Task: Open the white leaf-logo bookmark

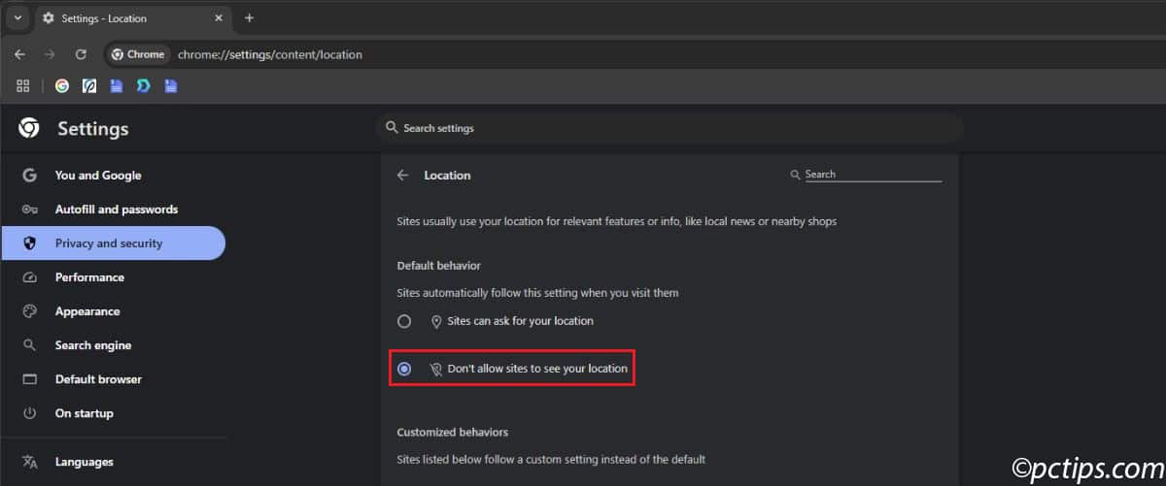Action: click(x=89, y=85)
